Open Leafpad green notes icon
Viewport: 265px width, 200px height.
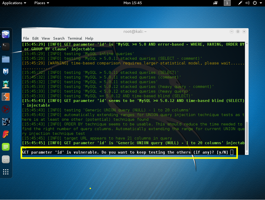coord(6,147)
